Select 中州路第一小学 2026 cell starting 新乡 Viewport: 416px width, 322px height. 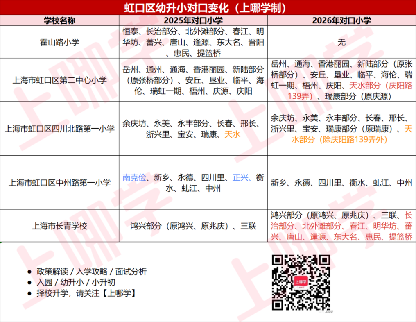click(342, 183)
